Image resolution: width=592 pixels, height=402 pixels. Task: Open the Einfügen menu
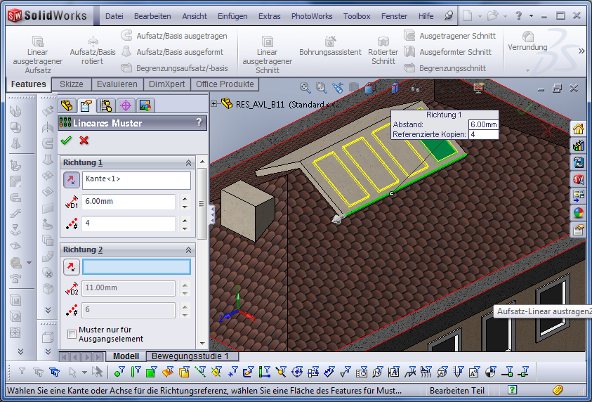pos(232,15)
